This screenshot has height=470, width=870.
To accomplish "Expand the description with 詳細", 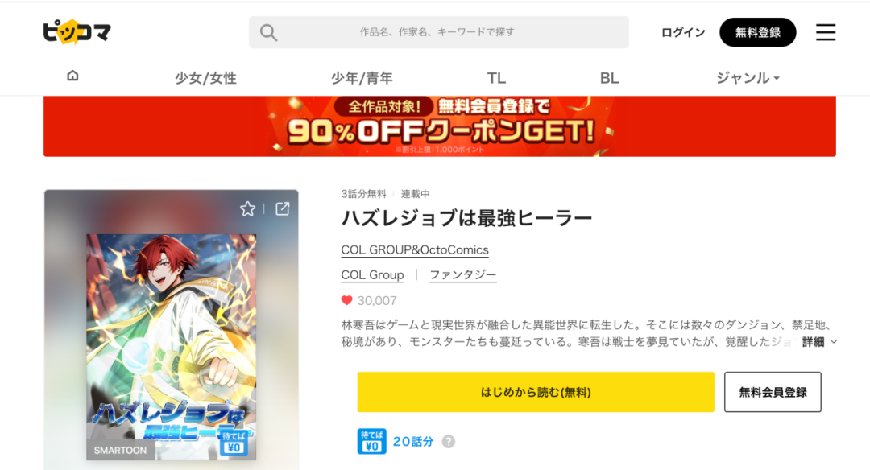I will click(819, 342).
